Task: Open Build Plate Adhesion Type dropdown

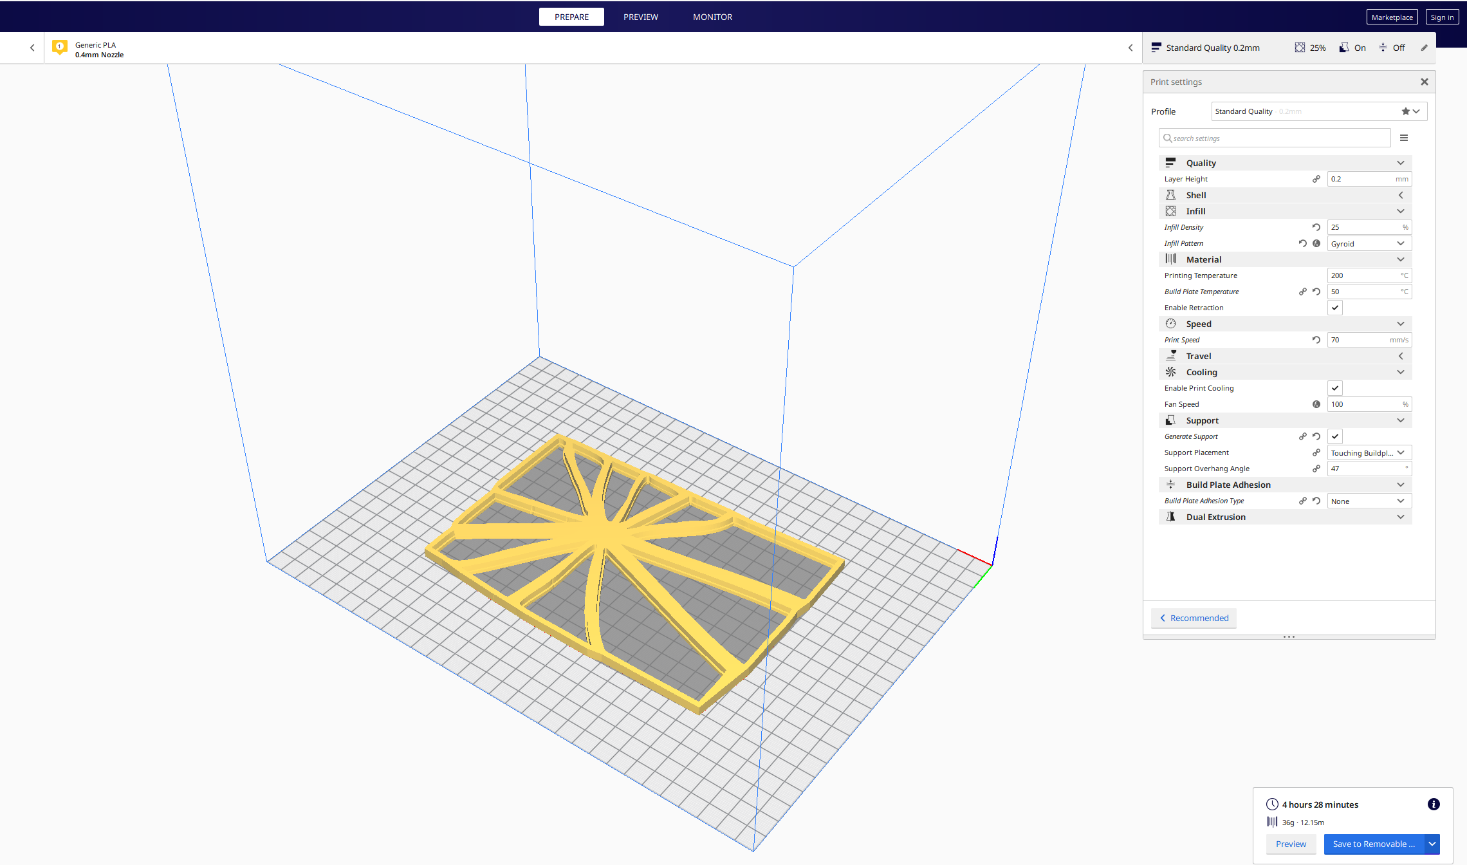Action: [1369, 501]
